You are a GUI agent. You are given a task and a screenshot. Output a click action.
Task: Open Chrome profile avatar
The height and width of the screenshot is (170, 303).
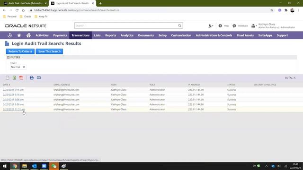coord(293,10)
